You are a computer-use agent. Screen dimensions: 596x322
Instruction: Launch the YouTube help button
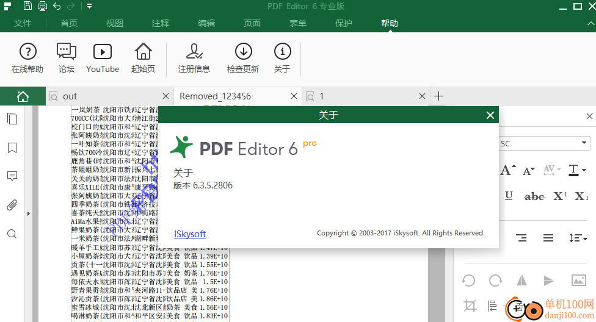point(102,58)
